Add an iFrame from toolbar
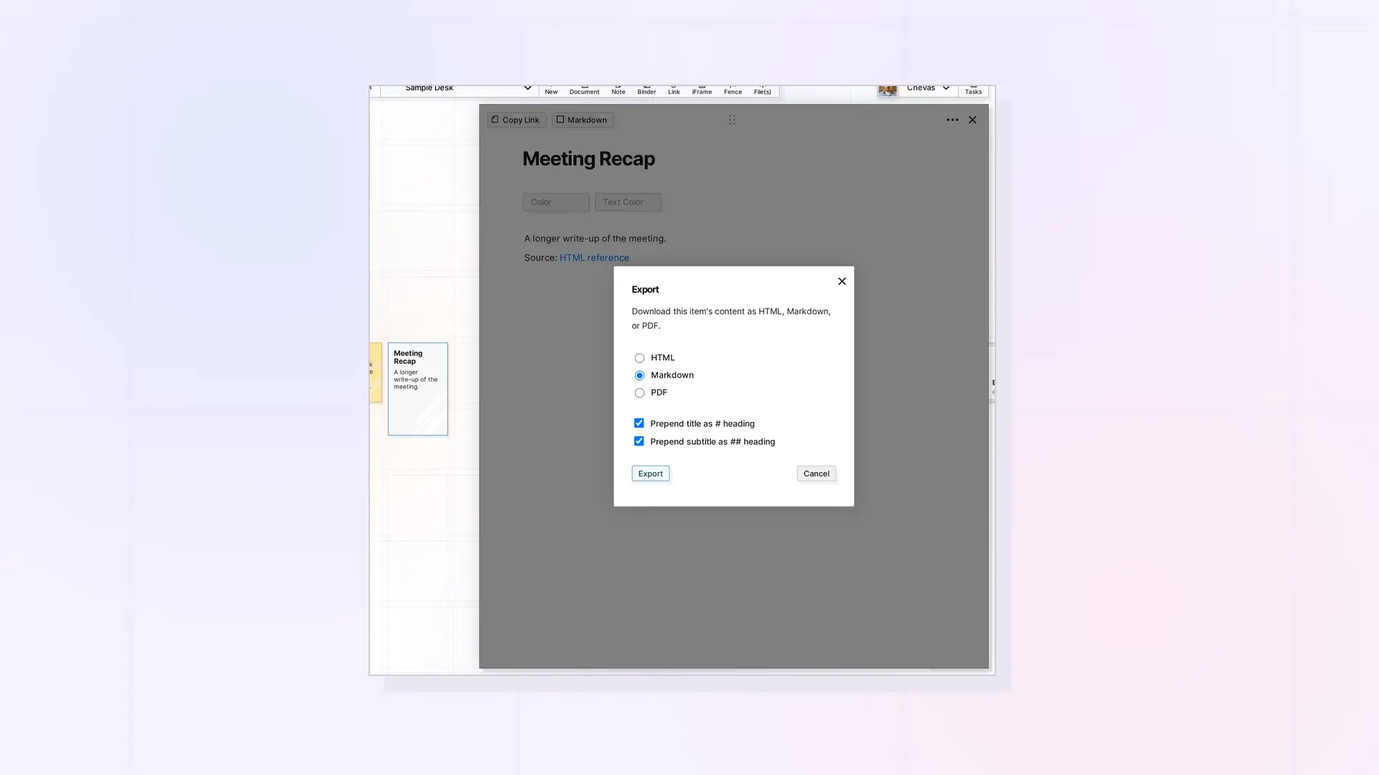Viewport: 1379px width, 775px height. [x=702, y=90]
